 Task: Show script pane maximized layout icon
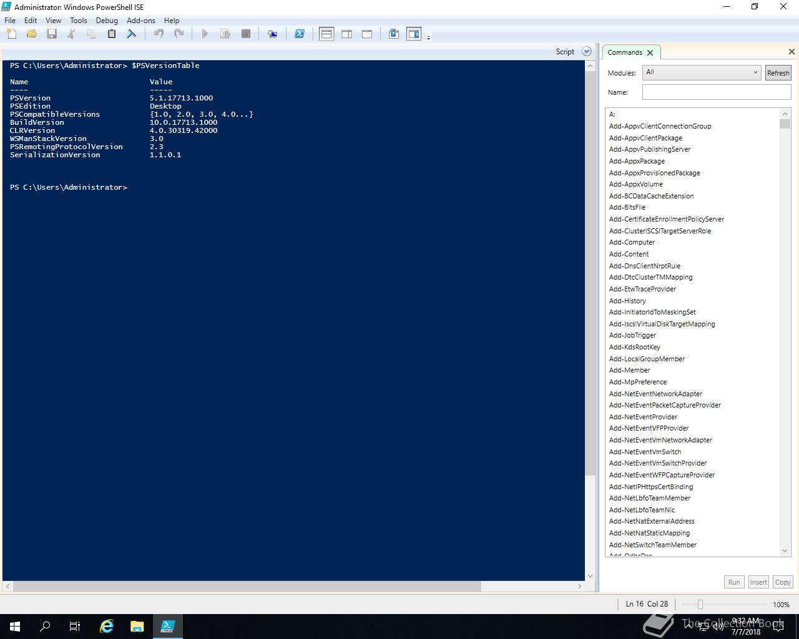367,34
